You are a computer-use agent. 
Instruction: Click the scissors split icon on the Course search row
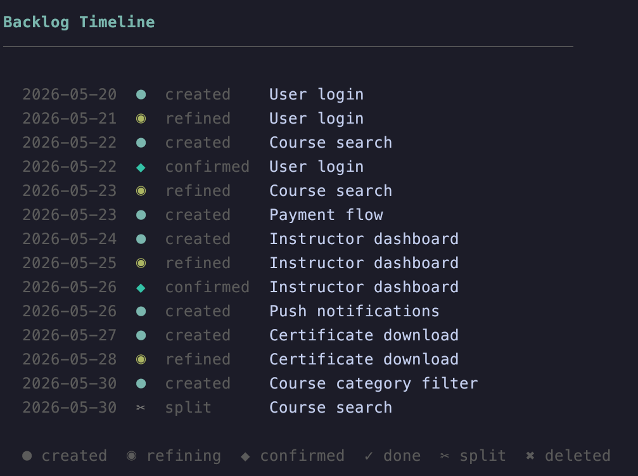141,408
